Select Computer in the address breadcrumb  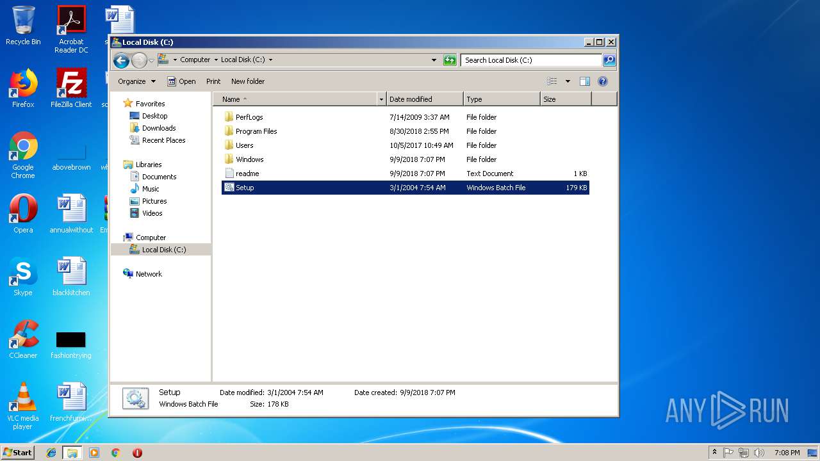pos(195,60)
